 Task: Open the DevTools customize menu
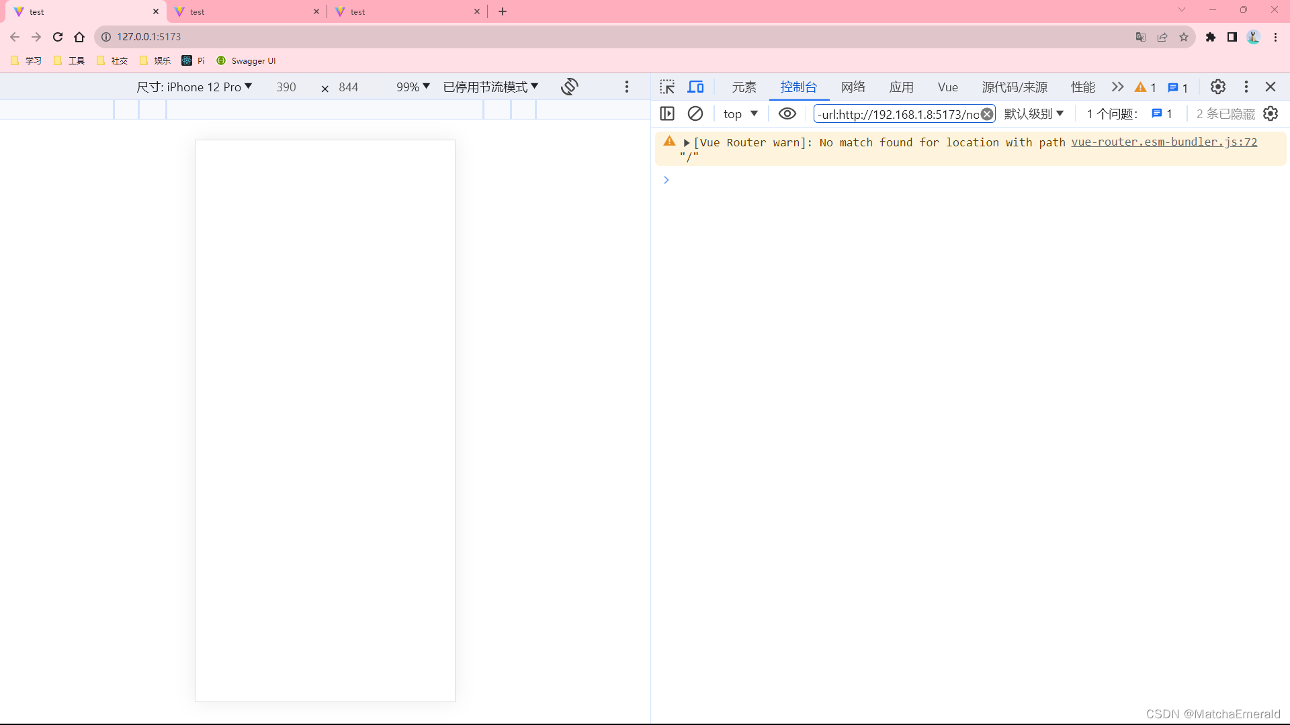click(1246, 87)
